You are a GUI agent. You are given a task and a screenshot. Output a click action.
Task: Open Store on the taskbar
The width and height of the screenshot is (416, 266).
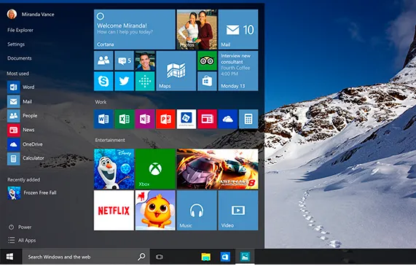pyautogui.click(x=225, y=257)
